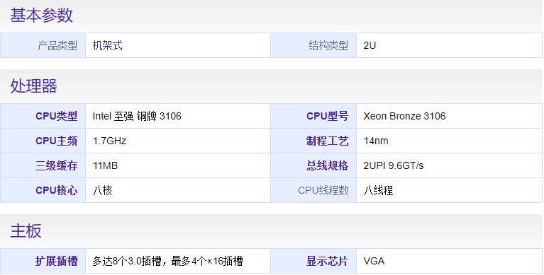Select the 基本参数 section heading
This screenshot has width=544, height=275.
pos(41,16)
